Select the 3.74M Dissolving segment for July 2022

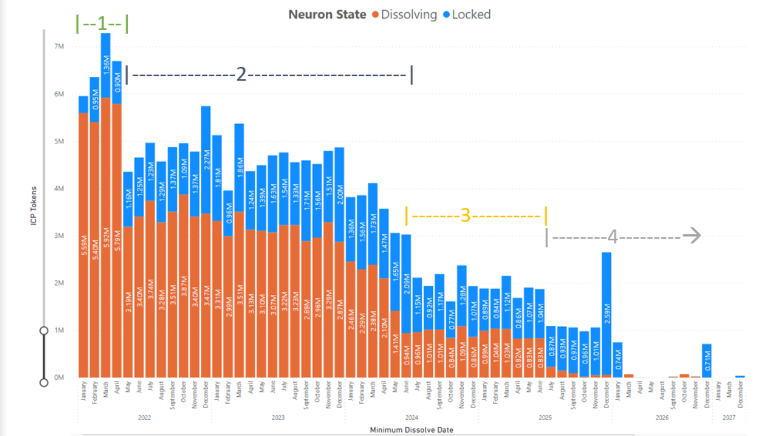point(150,289)
